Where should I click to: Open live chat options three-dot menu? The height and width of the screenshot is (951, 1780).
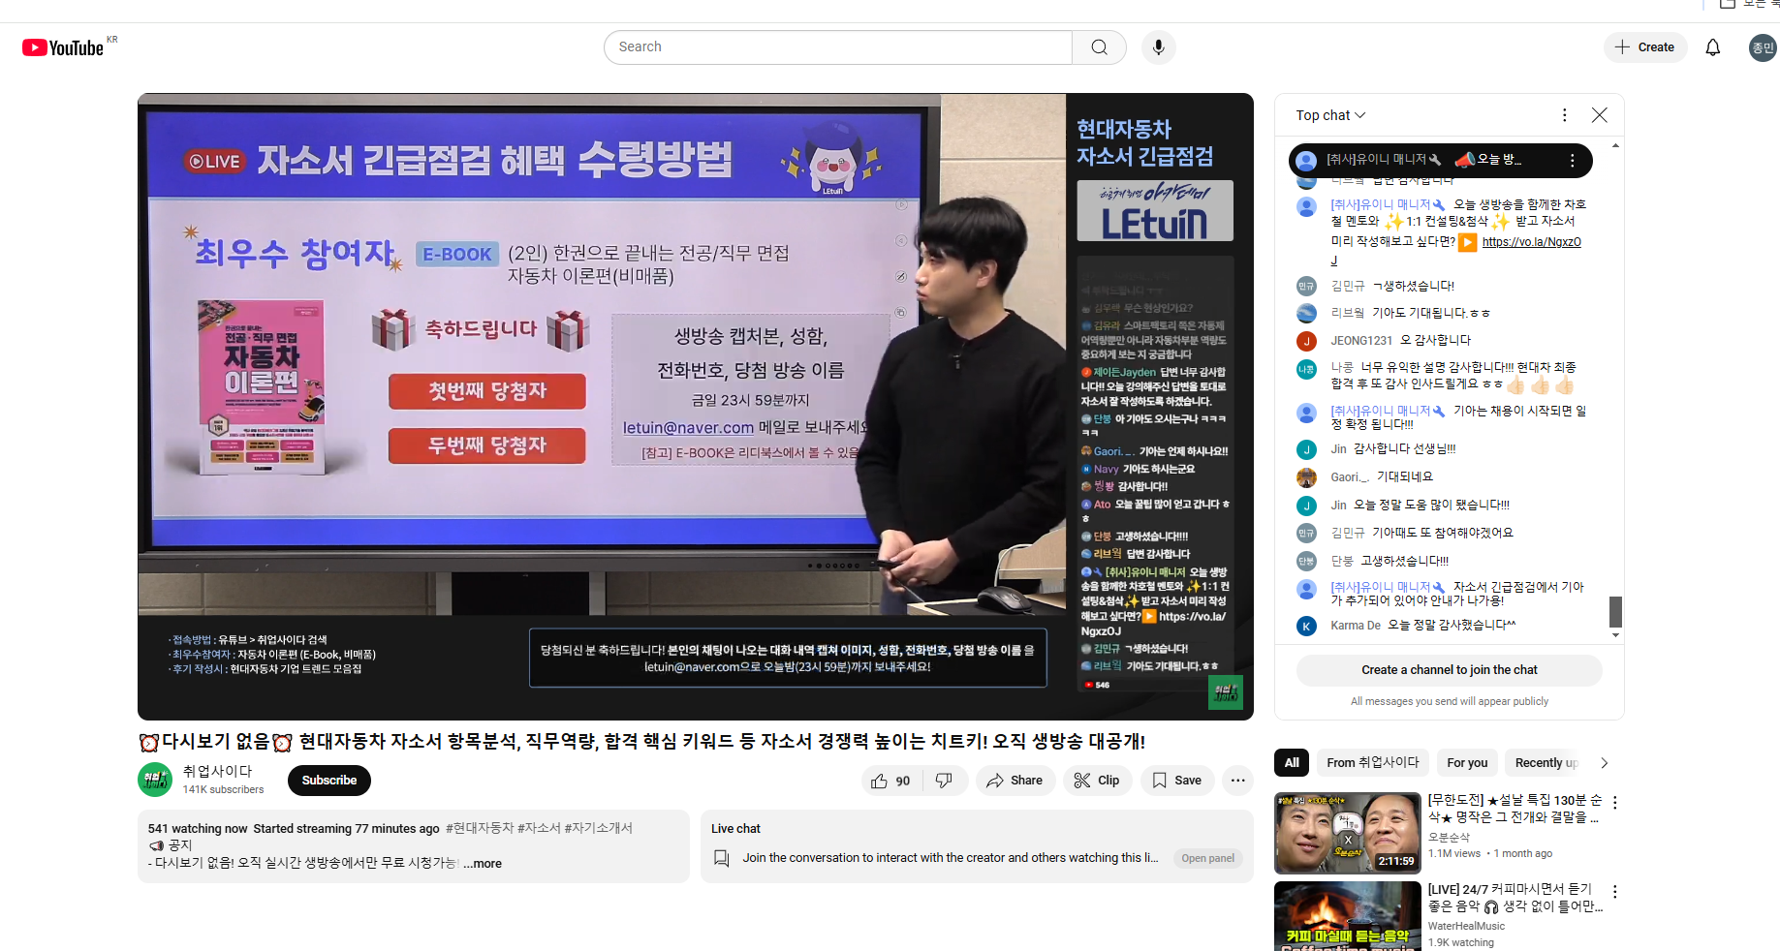[x=1564, y=115]
